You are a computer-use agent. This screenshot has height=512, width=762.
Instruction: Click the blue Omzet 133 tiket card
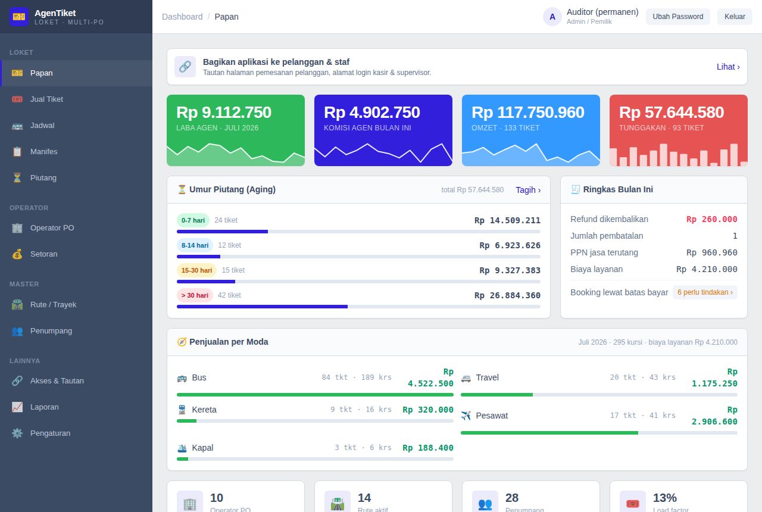click(531, 130)
